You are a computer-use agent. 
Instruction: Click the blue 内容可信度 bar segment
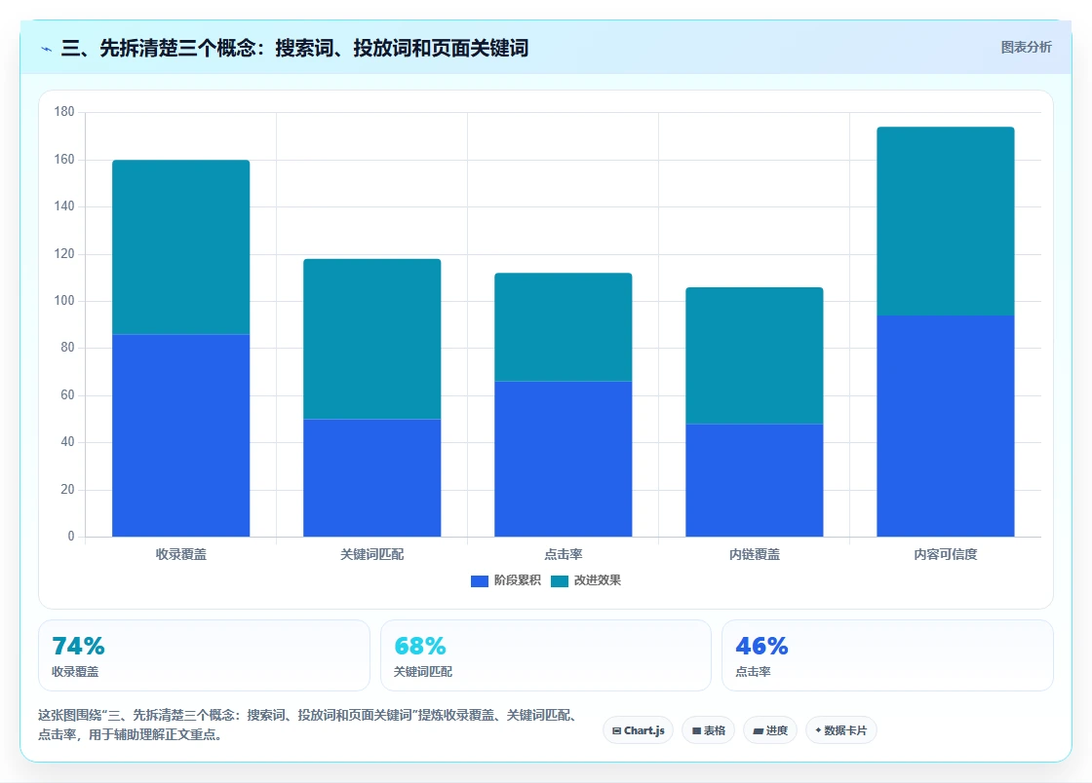pos(946,426)
